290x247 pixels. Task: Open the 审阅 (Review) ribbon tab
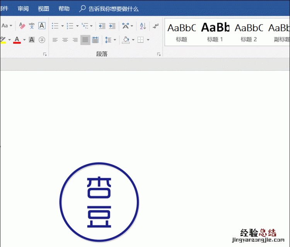pyautogui.click(x=23, y=9)
